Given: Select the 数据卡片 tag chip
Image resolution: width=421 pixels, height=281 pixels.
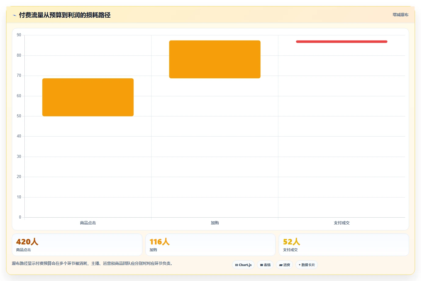Looking at the screenshot, I should 307,265.
